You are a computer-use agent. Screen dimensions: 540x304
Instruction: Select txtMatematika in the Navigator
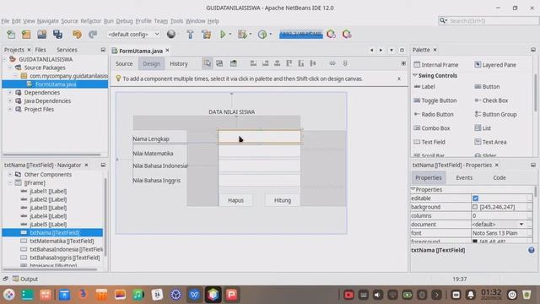click(62, 241)
